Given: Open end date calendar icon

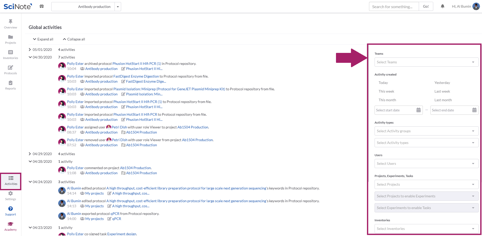Looking at the screenshot, I should point(474,110).
